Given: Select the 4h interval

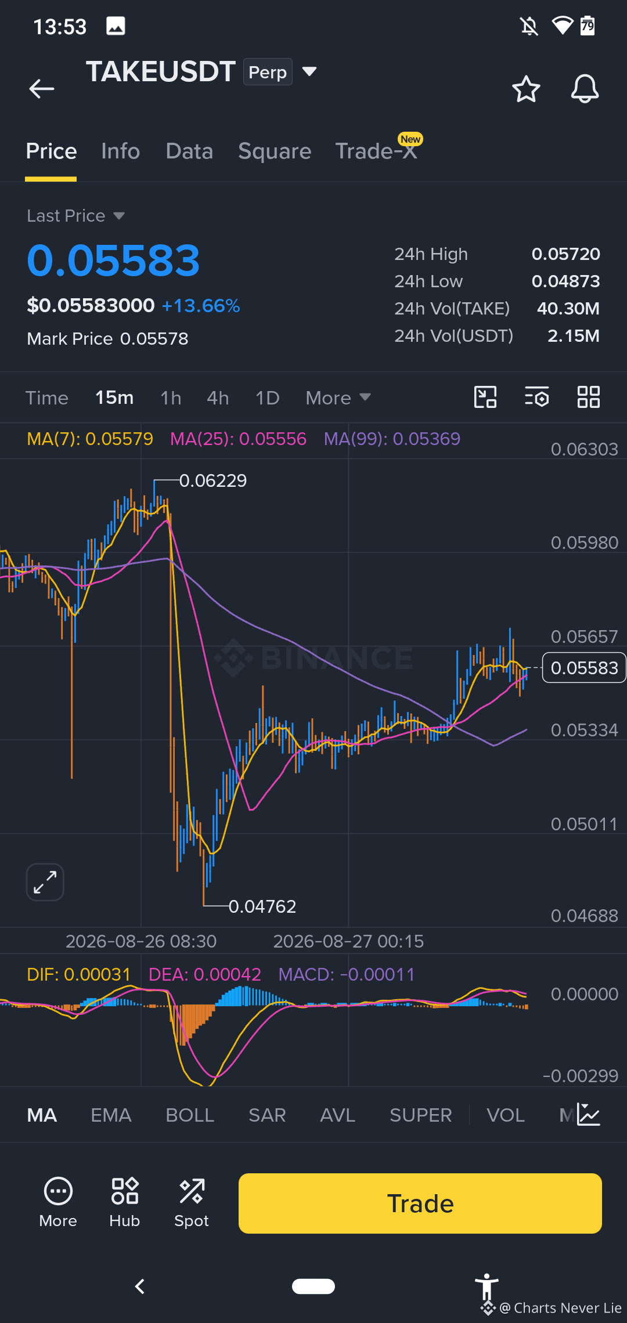Looking at the screenshot, I should (218, 398).
